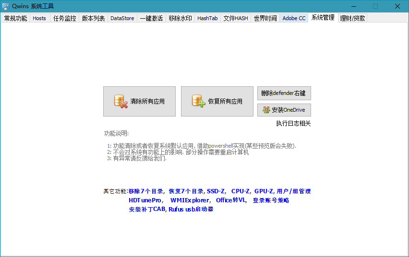Image resolution: width=409 pixels, height=257 pixels.
Task: Open the 理财/贷款 tab
Action: coord(353,18)
